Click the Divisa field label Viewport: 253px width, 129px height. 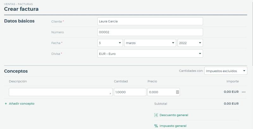click(56, 54)
